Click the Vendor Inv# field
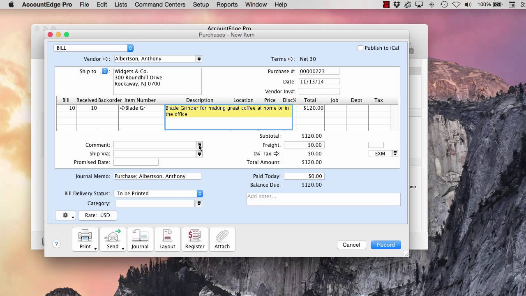This screenshot has width=526, height=296. (x=319, y=92)
